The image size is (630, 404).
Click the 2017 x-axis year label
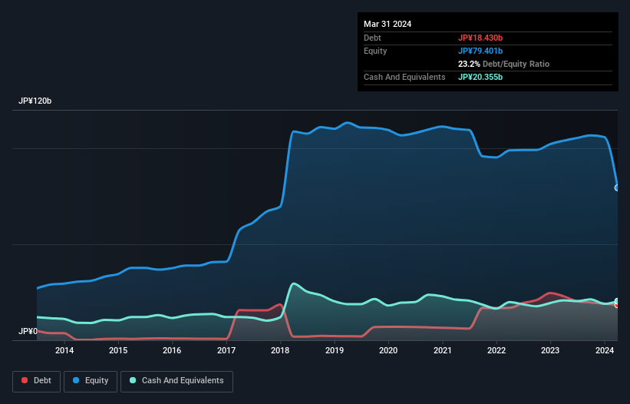[x=226, y=350]
